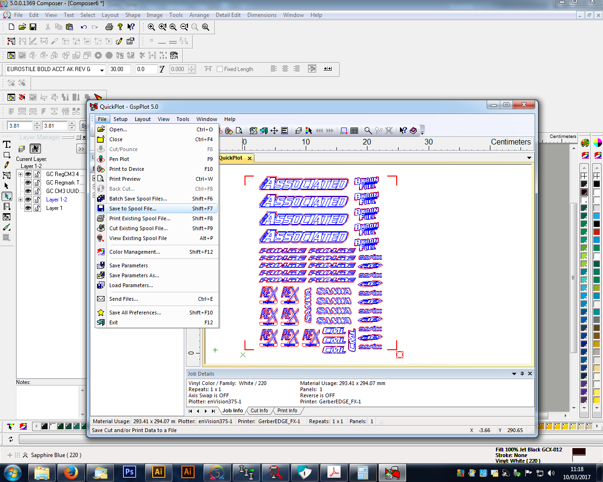This screenshot has width=603, height=482.
Task: Toggle lock icon for GC RegCM3 4 layer
Action: (x=37, y=174)
